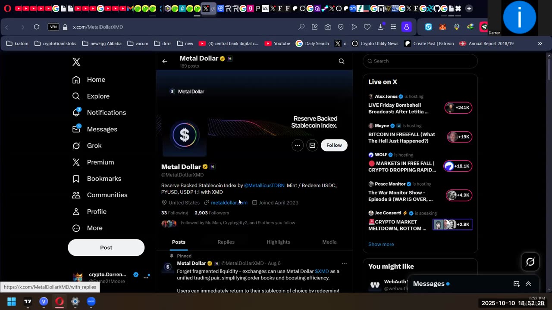Open the Windows Start menu
Image resolution: width=552 pixels, height=310 pixels.
point(12,301)
